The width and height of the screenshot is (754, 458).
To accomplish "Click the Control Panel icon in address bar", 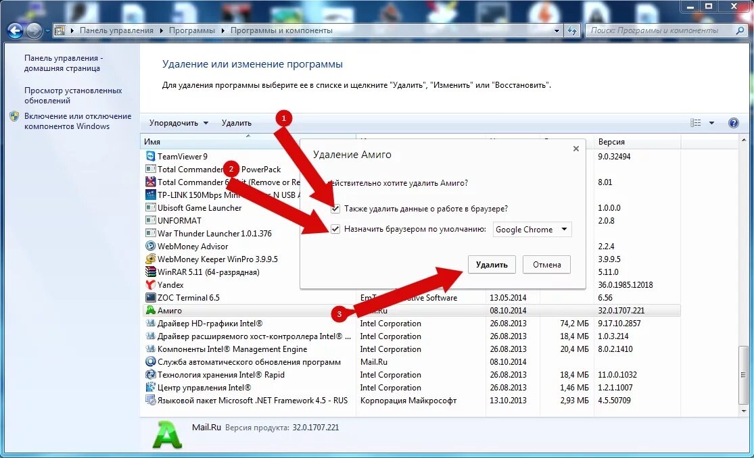I will [60, 30].
